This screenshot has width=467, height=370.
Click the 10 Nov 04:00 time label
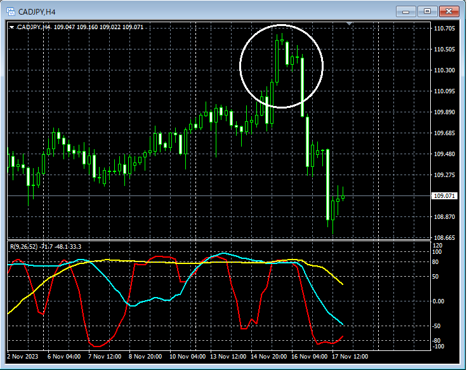coord(187,356)
